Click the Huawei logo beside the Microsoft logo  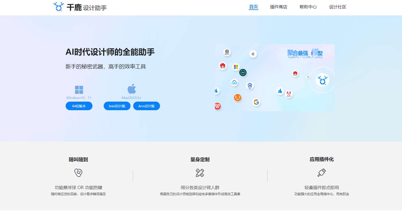(x=222, y=66)
